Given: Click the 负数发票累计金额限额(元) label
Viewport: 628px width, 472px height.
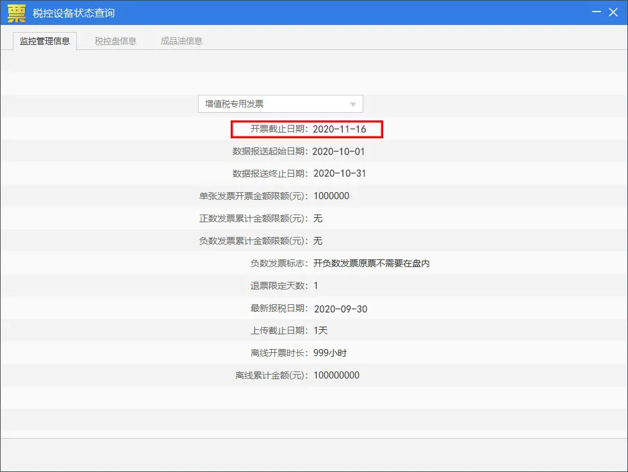Looking at the screenshot, I should (254, 241).
